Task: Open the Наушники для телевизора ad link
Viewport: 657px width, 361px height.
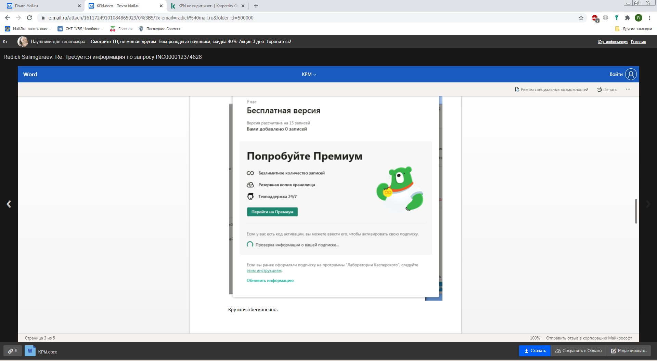Action: [x=58, y=42]
